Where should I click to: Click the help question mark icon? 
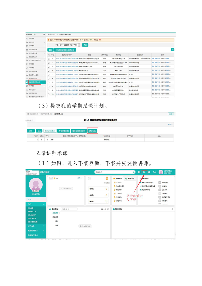pyautogui.click(x=149, y=172)
